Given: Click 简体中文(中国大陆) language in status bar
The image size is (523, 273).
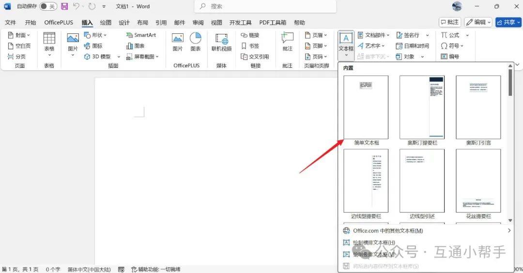Looking at the screenshot, I should tap(89, 269).
